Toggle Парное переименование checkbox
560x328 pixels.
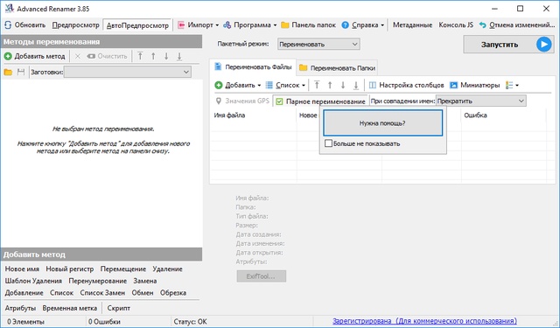pos(320,101)
